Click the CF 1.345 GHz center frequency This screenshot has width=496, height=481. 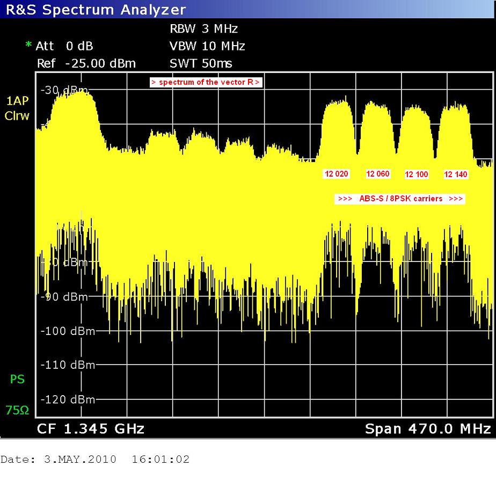click(90, 429)
